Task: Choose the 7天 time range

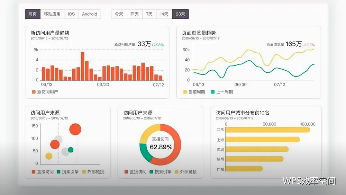Action: click(149, 14)
